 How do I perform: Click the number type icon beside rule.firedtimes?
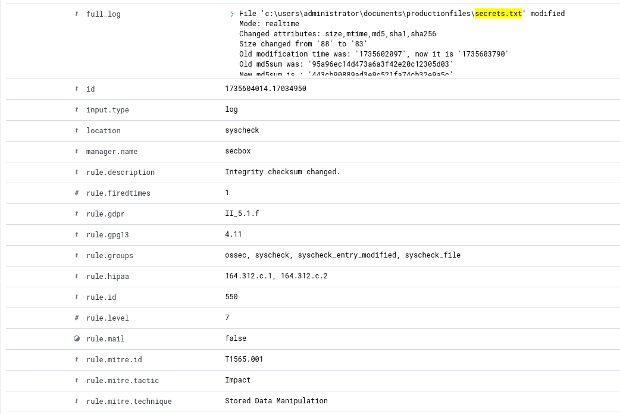tap(76, 193)
